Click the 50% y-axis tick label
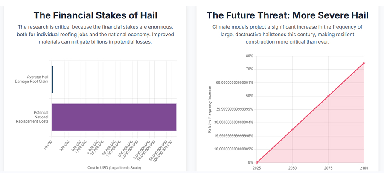The image size is (384, 173). 249,96
